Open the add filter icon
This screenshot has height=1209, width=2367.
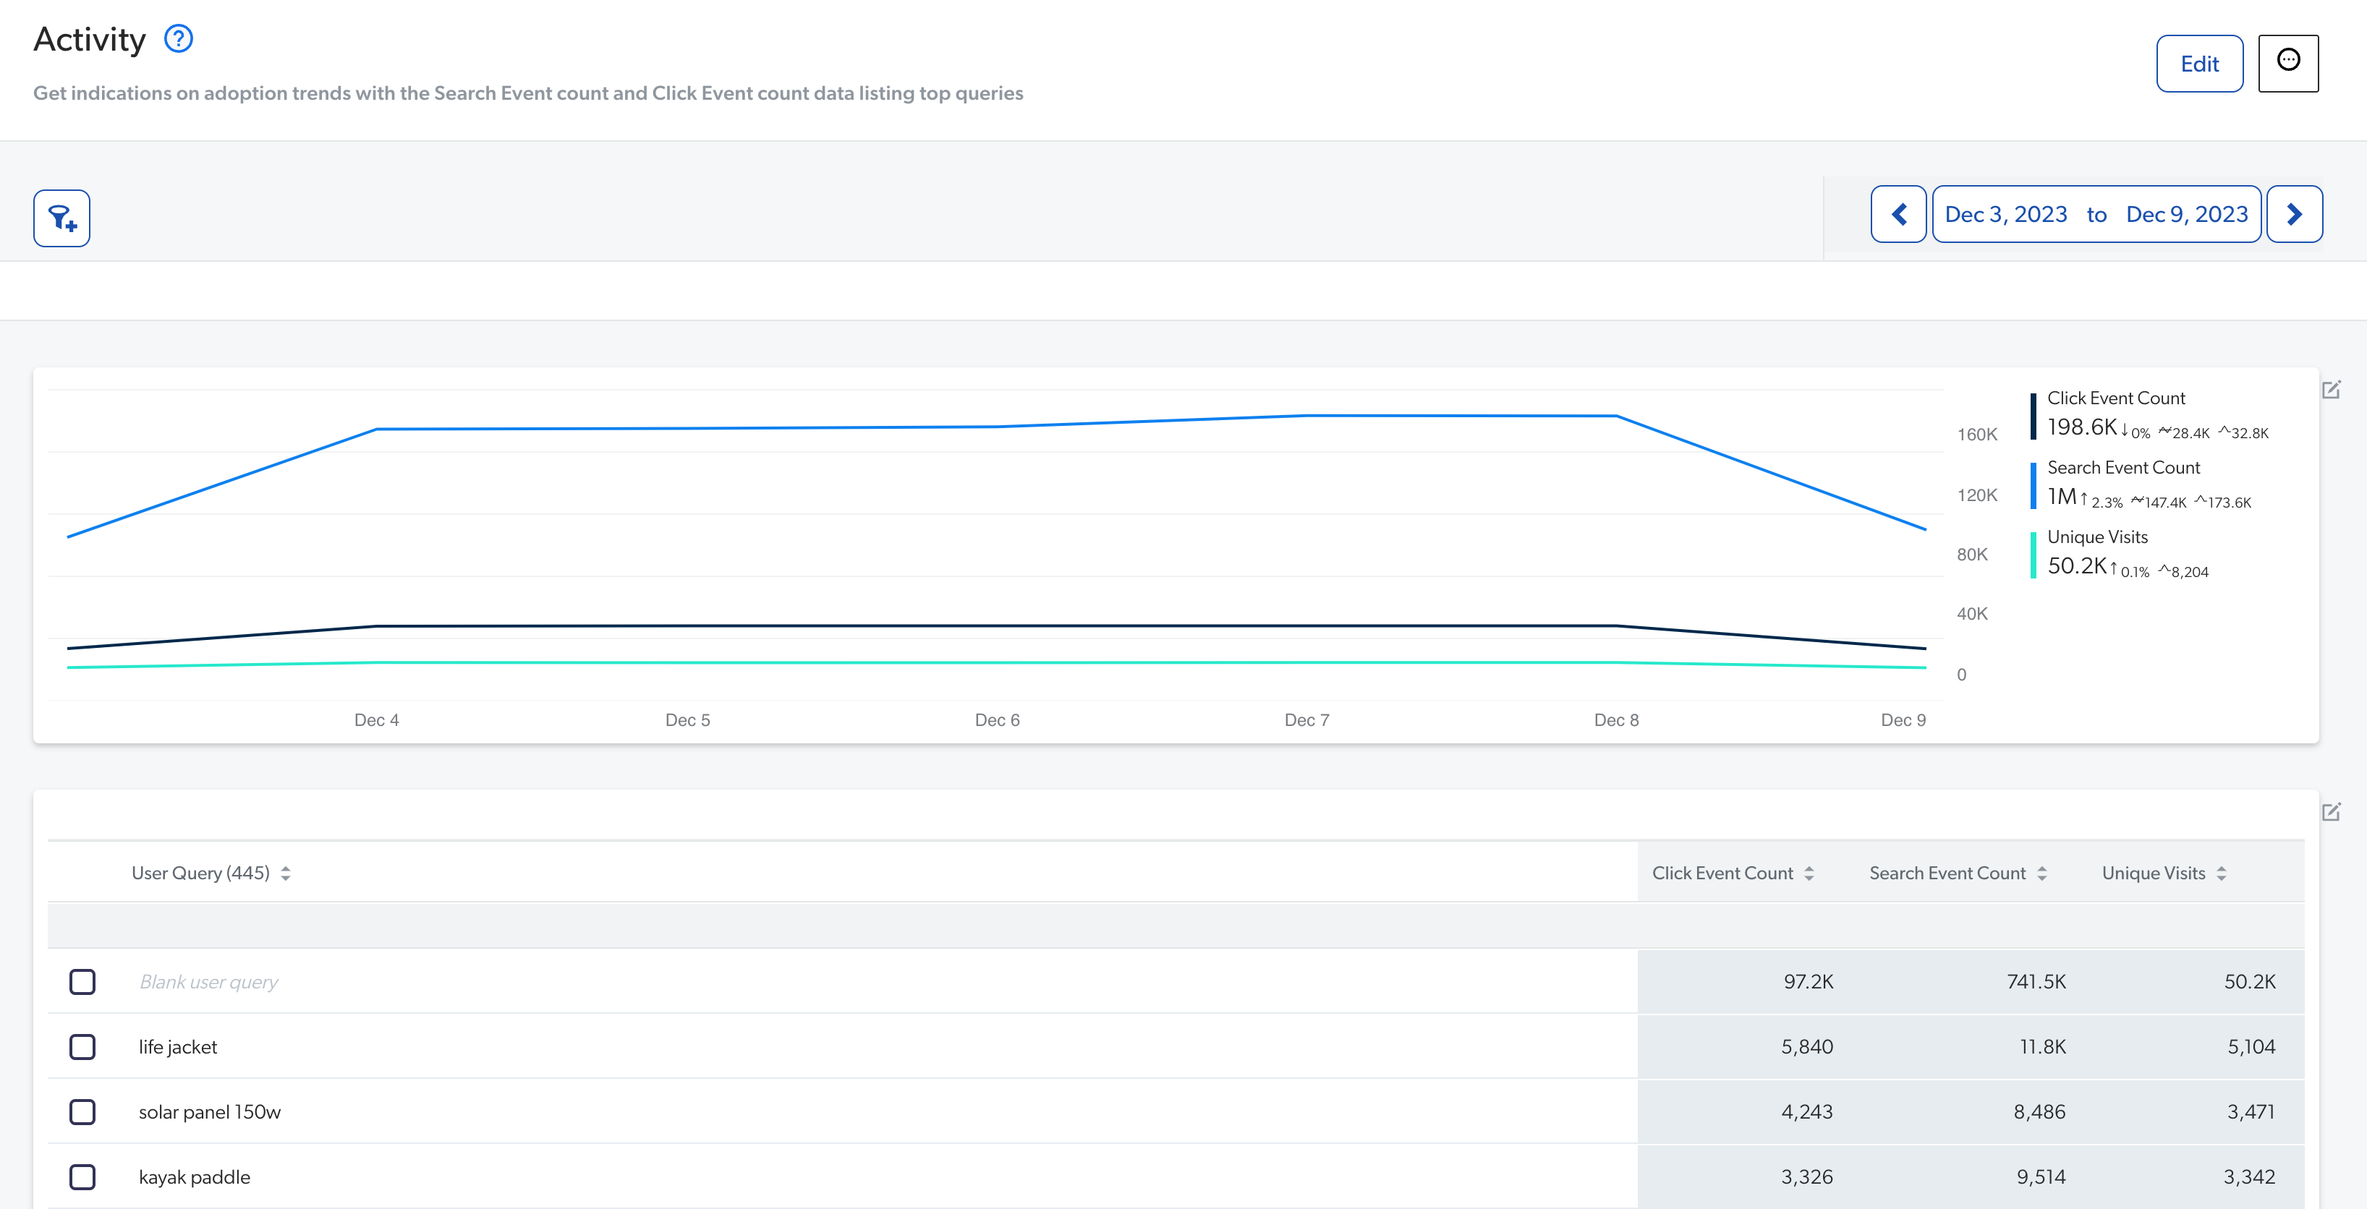pyautogui.click(x=61, y=218)
